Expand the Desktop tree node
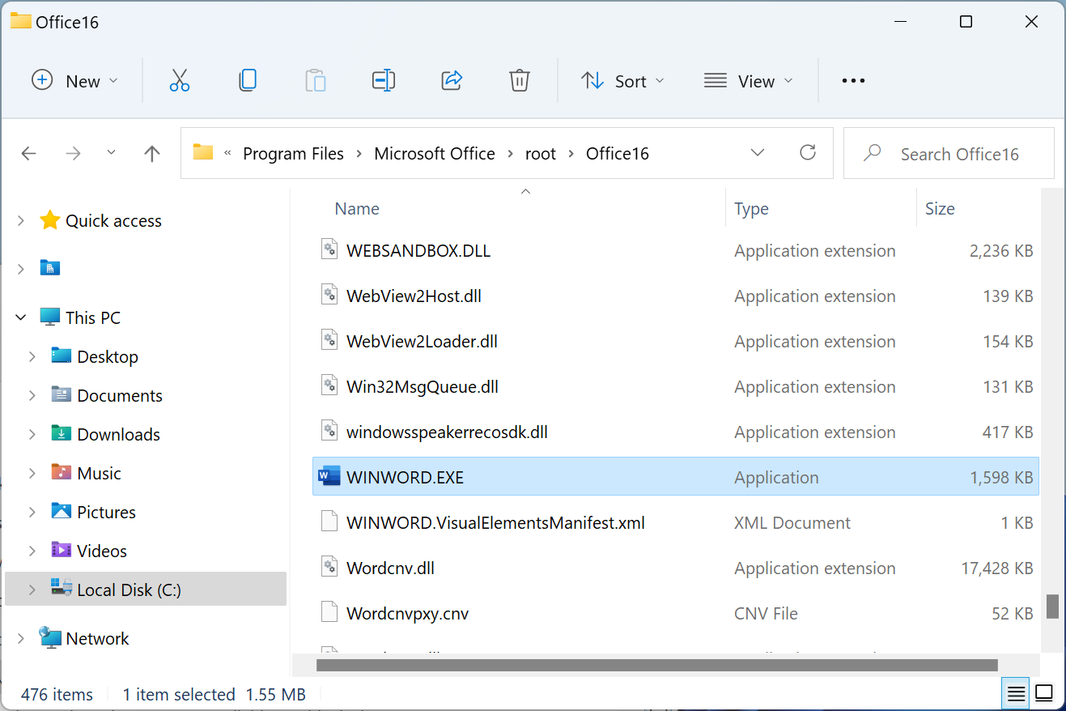Image resolution: width=1066 pixels, height=711 pixels. (x=32, y=356)
